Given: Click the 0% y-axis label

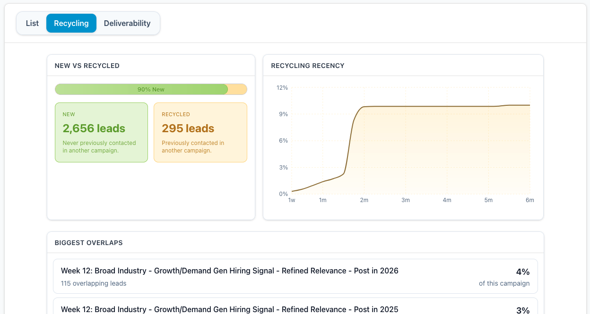Looking at the screenshot, I should [284, 194].
